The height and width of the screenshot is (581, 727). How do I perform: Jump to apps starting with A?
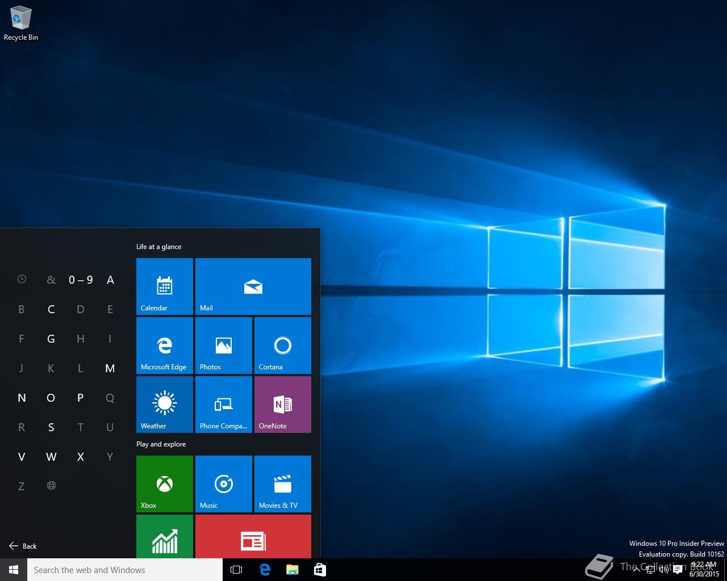(110, 280)
